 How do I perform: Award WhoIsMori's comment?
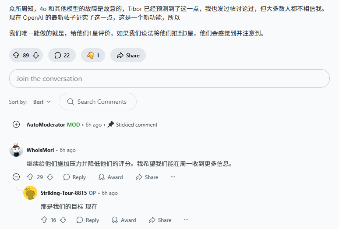(110, 177)
